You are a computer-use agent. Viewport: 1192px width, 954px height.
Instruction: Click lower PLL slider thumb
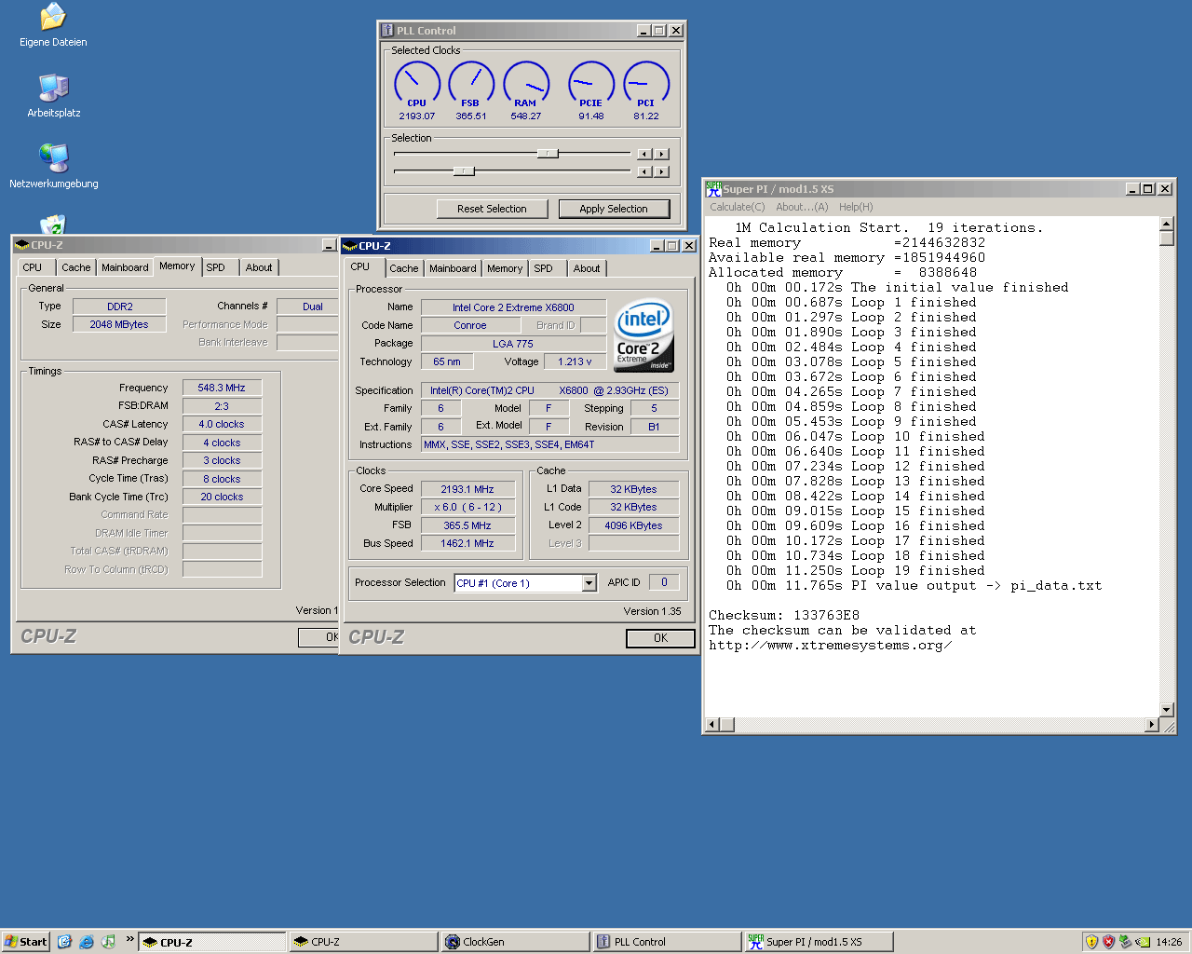(464, 171)
